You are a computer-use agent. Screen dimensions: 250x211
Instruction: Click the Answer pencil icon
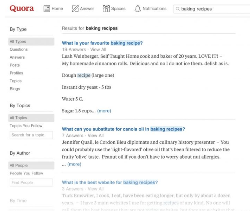point(75,9)
